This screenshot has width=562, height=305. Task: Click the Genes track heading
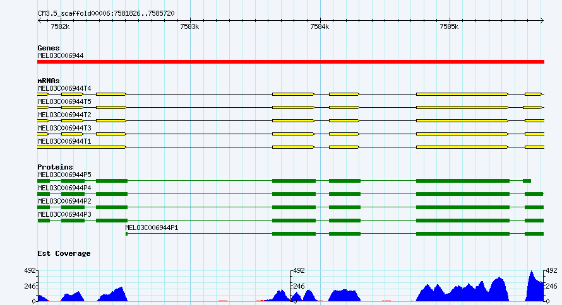[49, 48]
